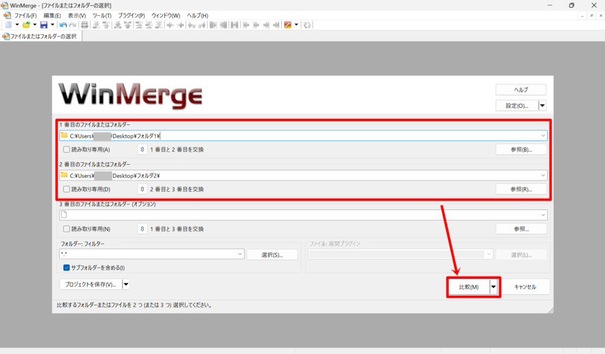Click the refresh icon at the toolbar's right end
Screen dimensions: 605x354
(x=307, y=25)
